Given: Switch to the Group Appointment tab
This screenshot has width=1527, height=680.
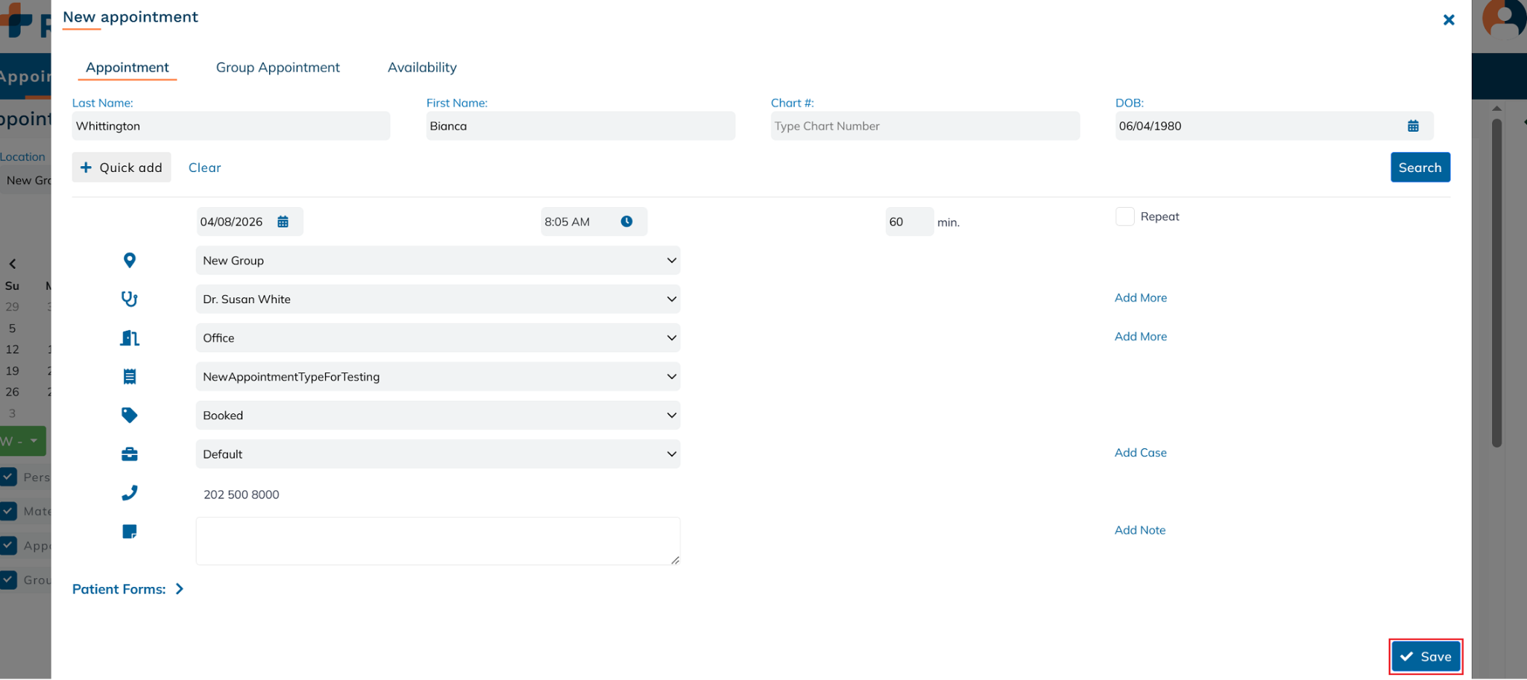Looking at the screenshot, I should pyautogui.click(x=277, y=68).
